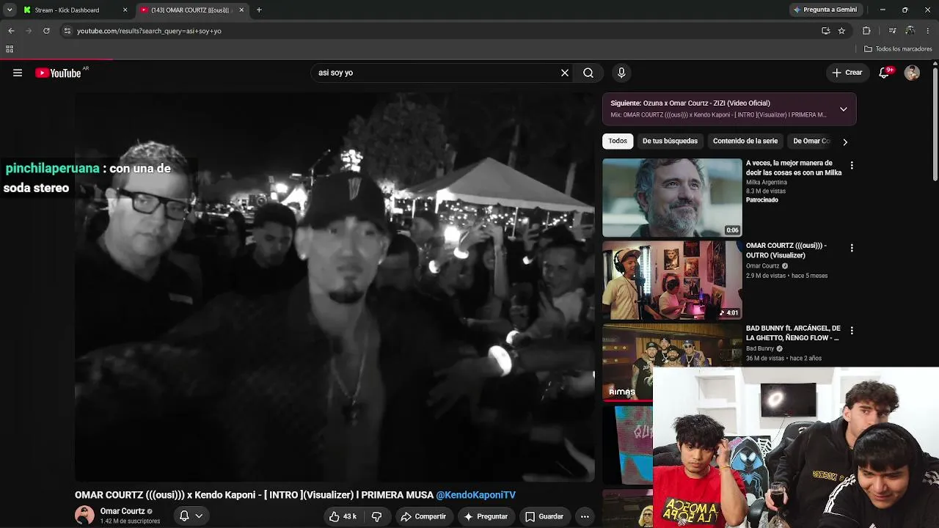
Task: Focus the browser address bar URL
Action: (x=149, y=31)
